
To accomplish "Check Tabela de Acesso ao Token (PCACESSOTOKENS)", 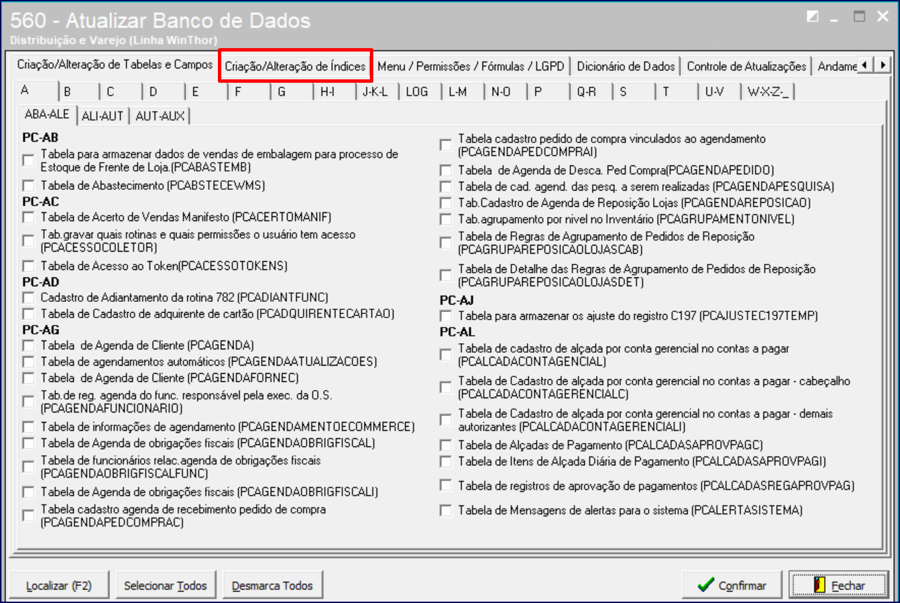I will [28, 265].
